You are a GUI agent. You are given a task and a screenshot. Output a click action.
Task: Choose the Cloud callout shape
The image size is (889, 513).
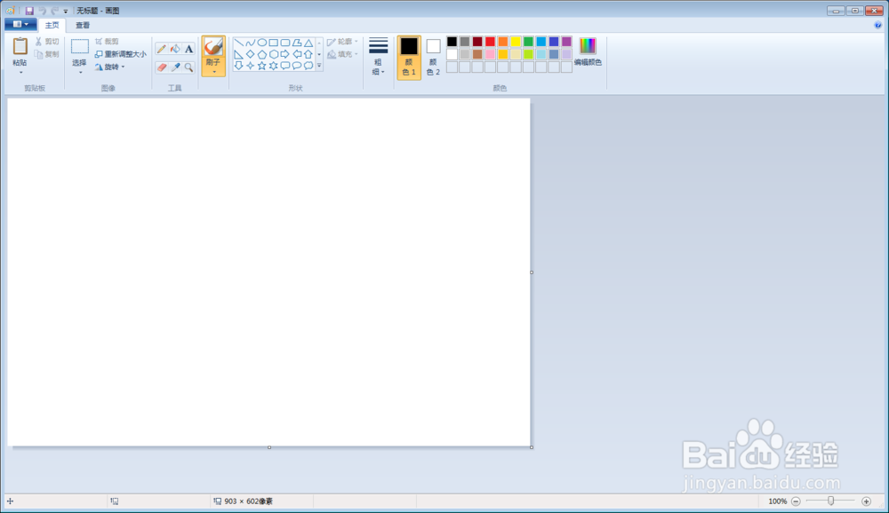[308, 66]
